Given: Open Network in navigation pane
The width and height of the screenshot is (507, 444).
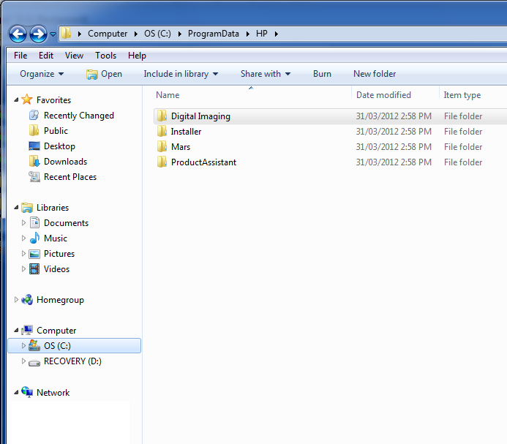Looking at the screenshot, I should pos(53,393).
